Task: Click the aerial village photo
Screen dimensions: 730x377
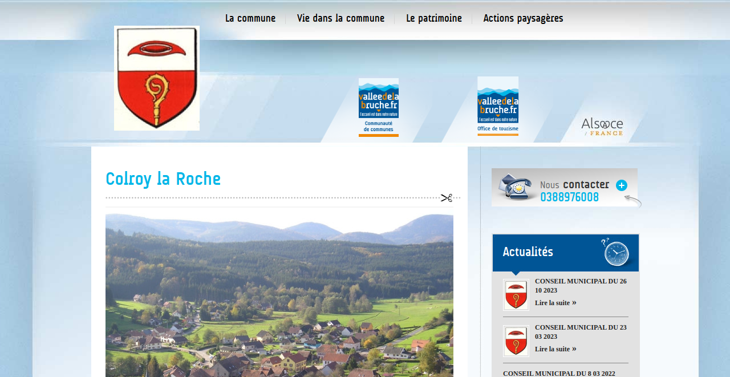Action: pyautogui.click(x=279, y=295)
